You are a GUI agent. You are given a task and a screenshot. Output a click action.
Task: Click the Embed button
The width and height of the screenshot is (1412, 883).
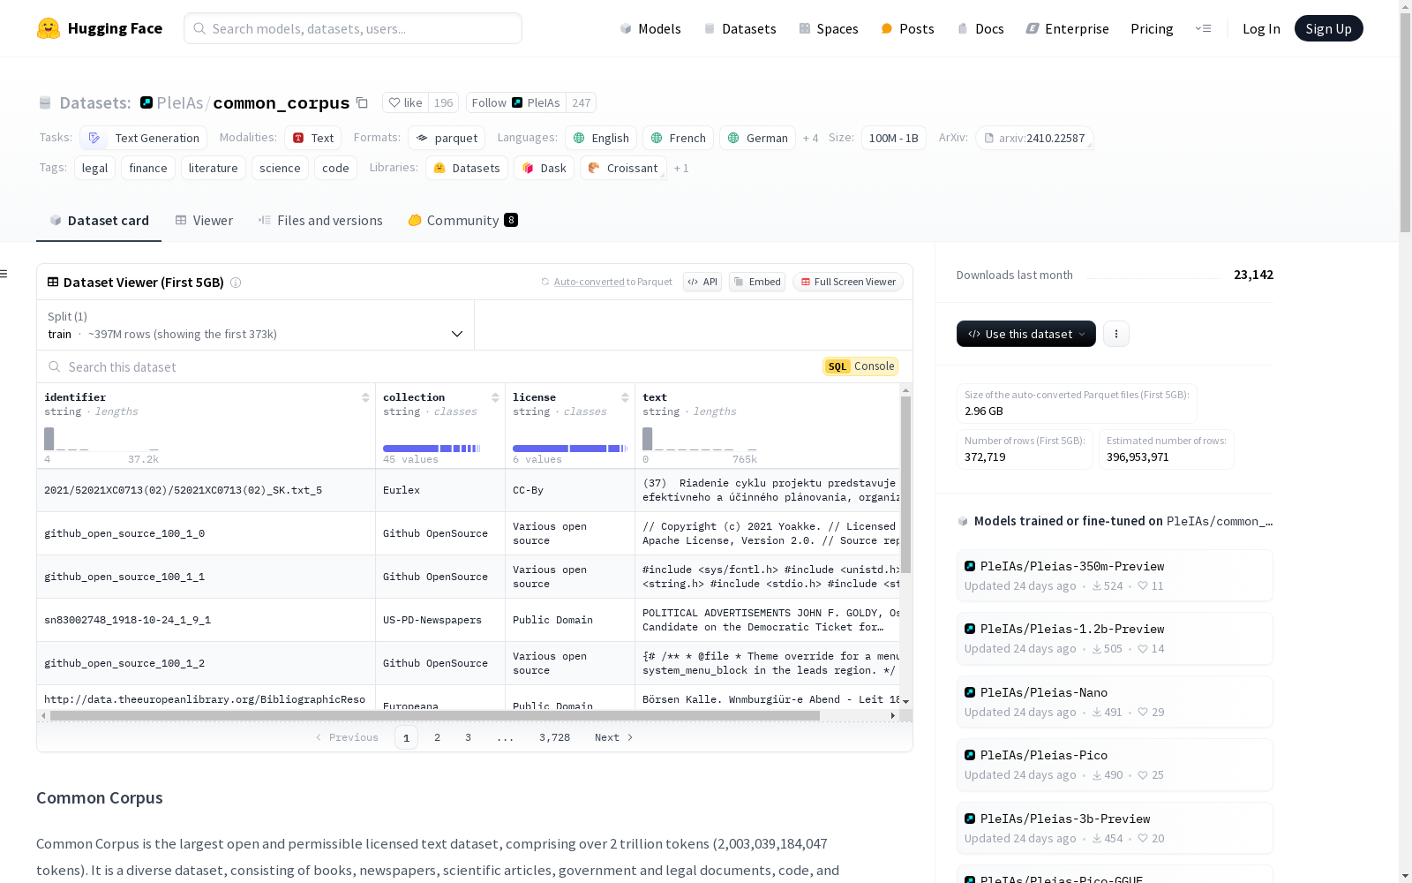click(757, 282)
